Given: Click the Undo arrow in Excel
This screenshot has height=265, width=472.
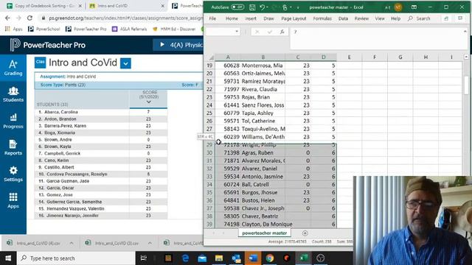Looking at the screenshot, I should tap(262, 7).
